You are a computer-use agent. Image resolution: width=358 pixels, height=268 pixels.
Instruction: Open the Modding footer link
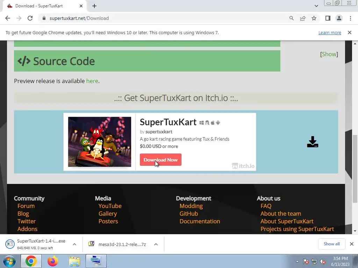click(x=191, y=206)
